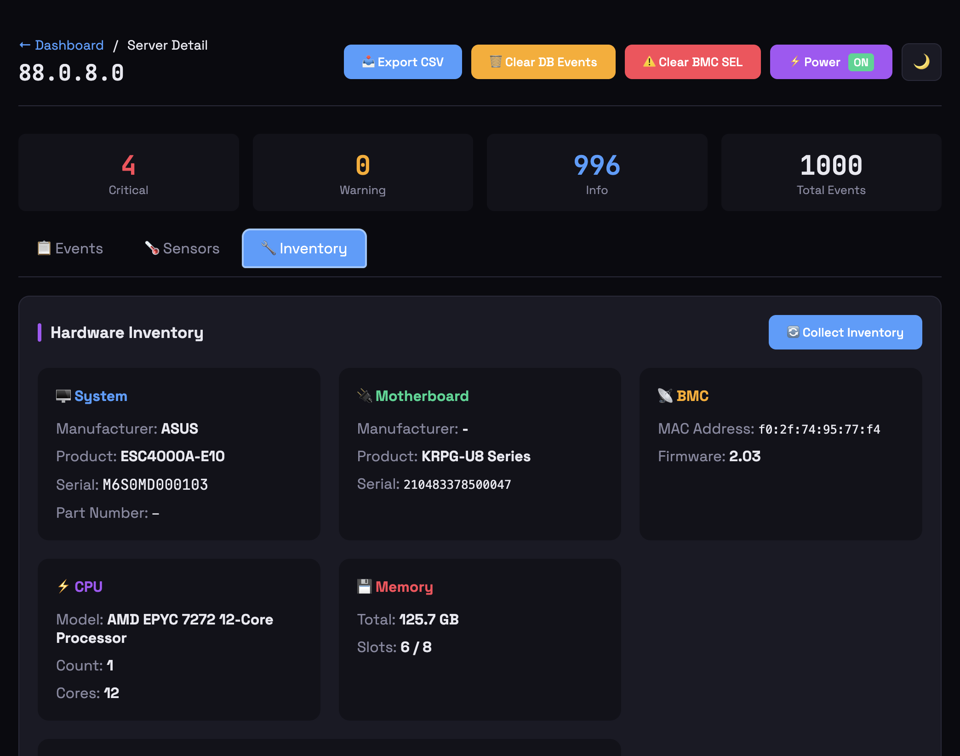Click the BMC MAC address f0:2f:74:95:77:f4
Screen dimensions: 960x756
819,429
